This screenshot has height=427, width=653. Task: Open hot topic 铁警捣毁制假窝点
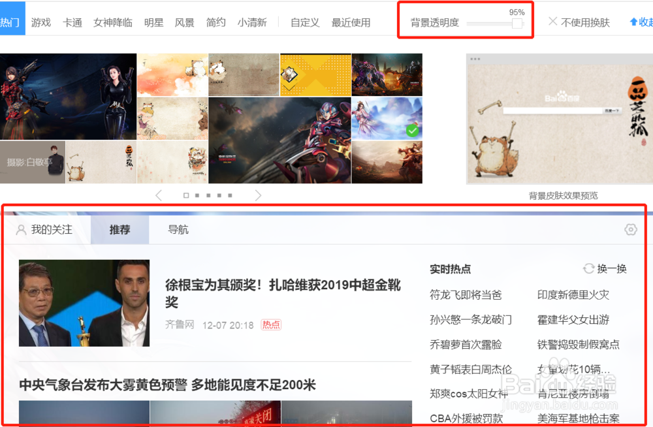[578, 345]
